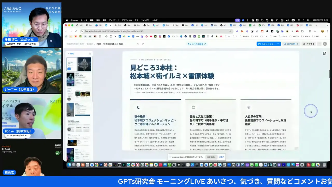The width and height of the screenshot is (332, 187).
Task: Open the more options ... icon
Action: point(319,44)
